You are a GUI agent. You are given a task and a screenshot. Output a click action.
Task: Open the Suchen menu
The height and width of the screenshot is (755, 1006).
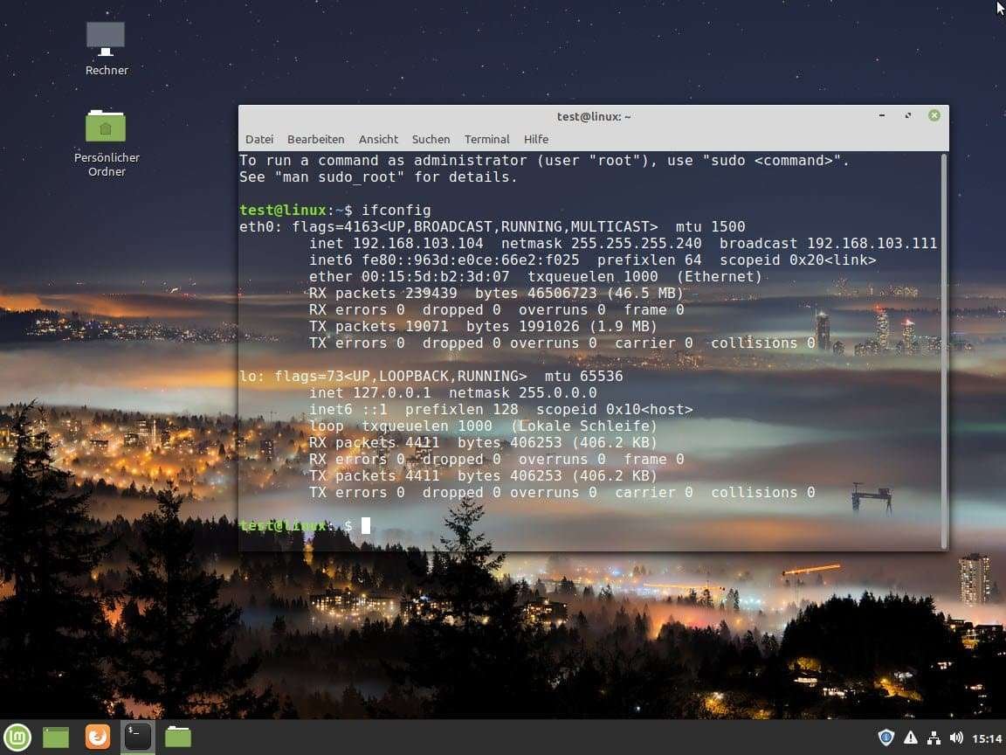click(431, 139)
